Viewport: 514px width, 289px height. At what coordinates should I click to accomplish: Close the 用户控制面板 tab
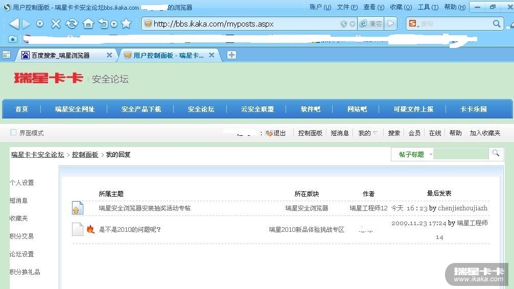212,55
